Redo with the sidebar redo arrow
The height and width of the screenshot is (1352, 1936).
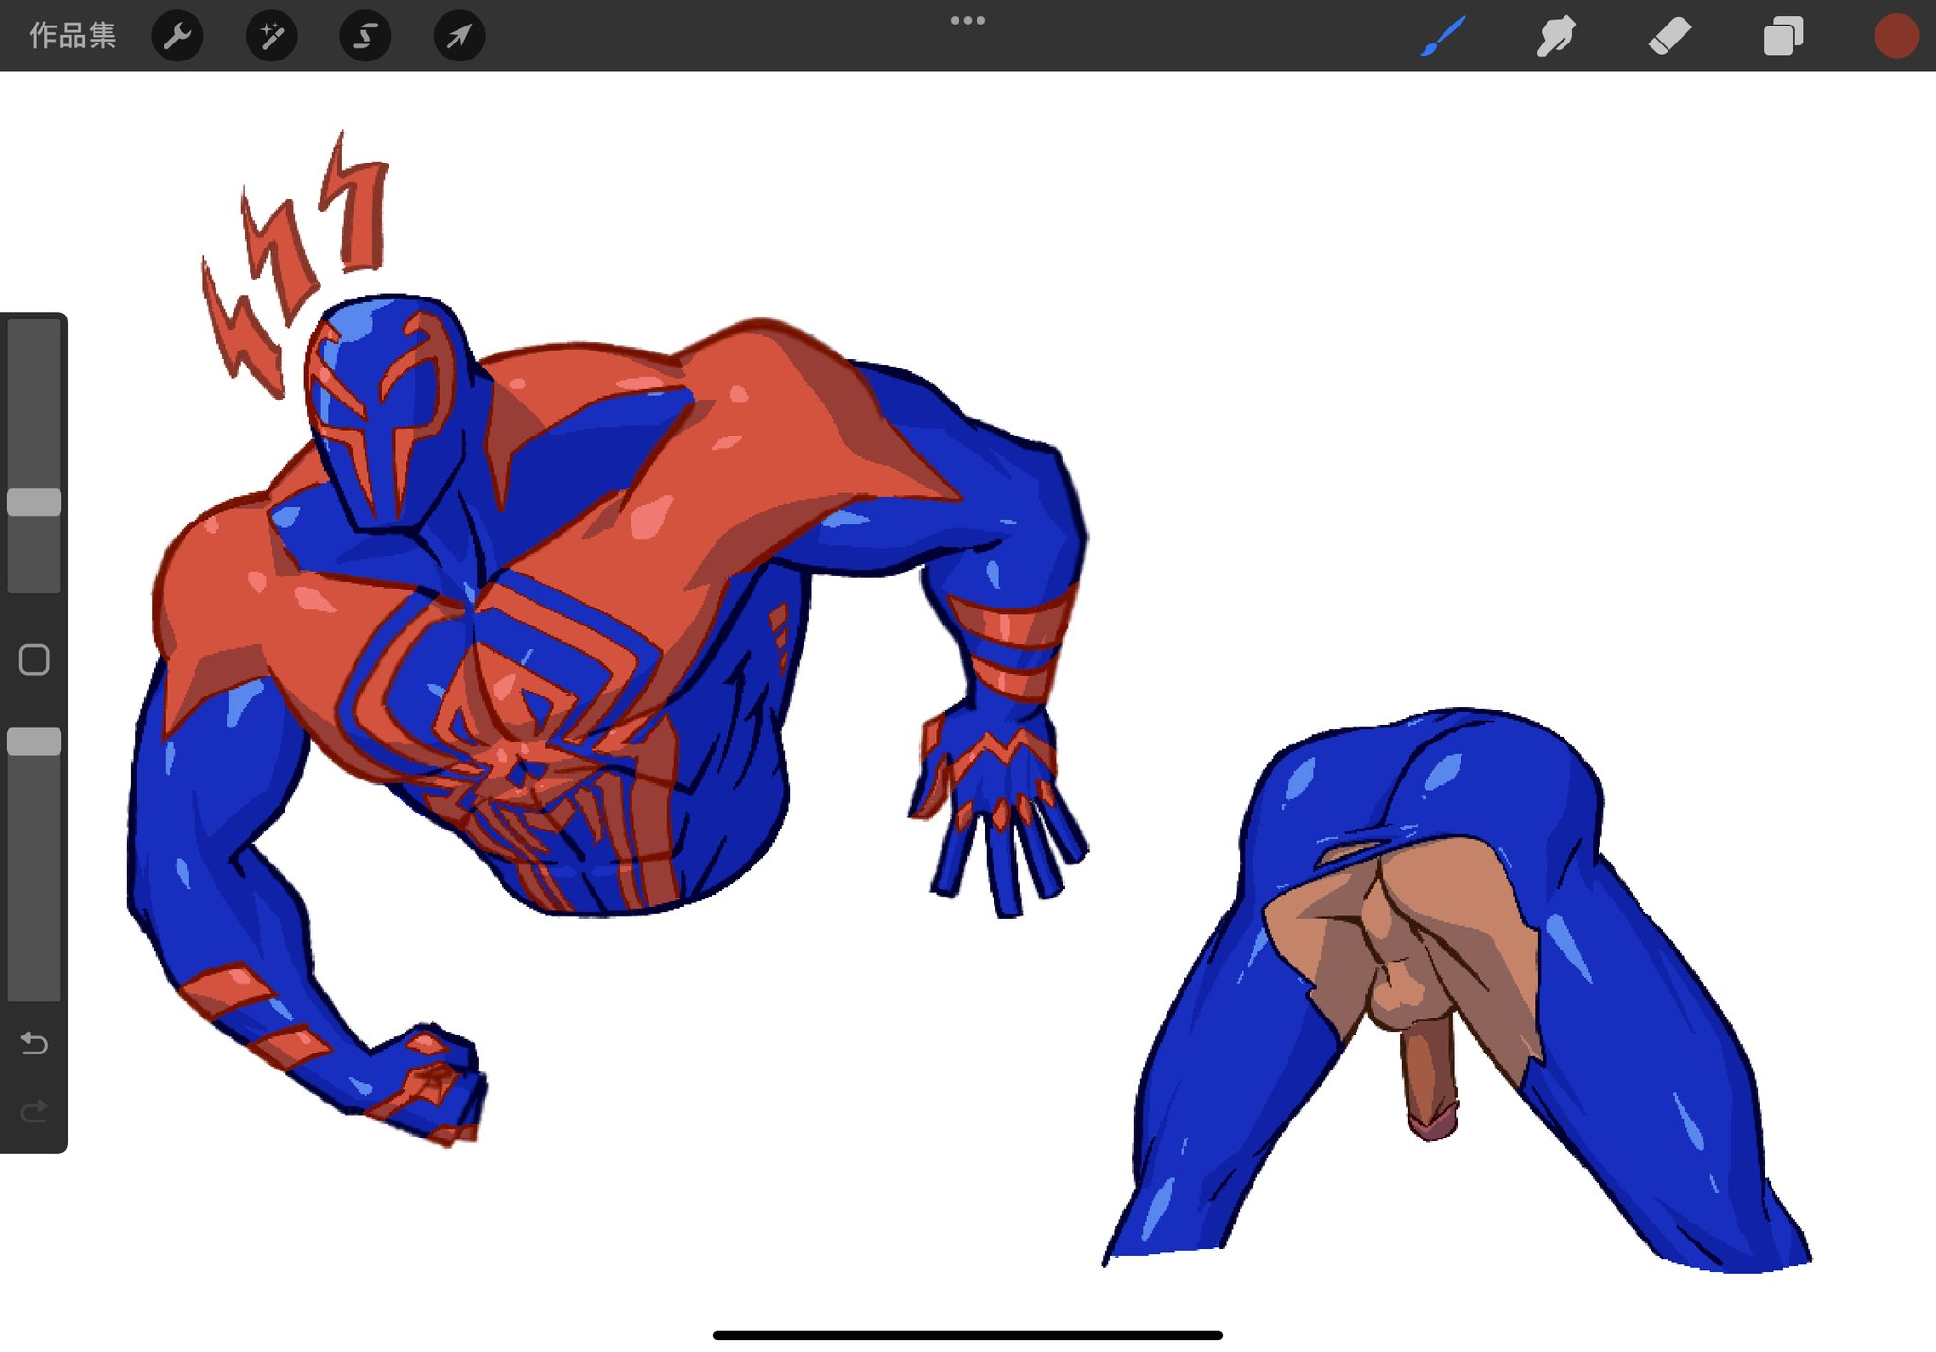click(34, 1111)
